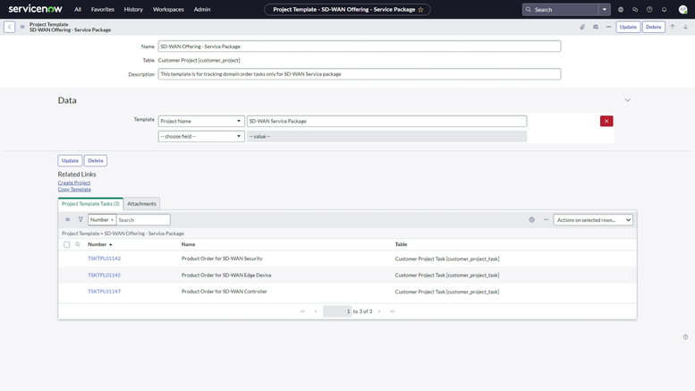Click the response time clock icon
695x391 pixels.
(685, 337)
